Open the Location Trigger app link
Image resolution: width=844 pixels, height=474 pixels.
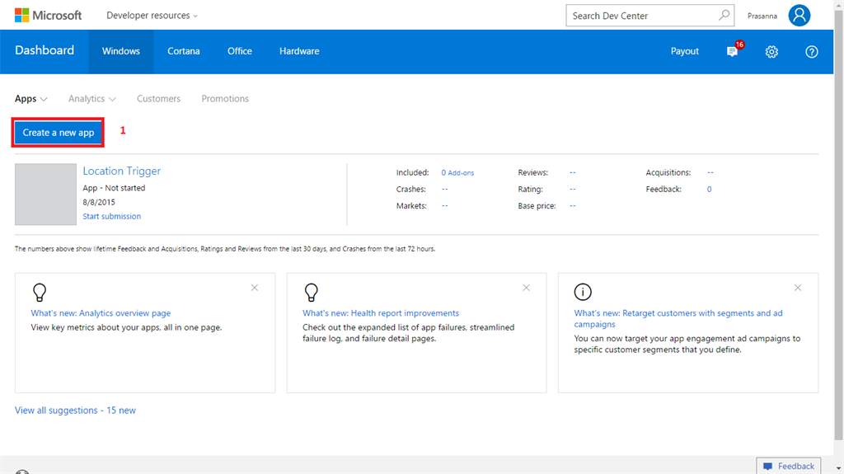pos(121,171)
